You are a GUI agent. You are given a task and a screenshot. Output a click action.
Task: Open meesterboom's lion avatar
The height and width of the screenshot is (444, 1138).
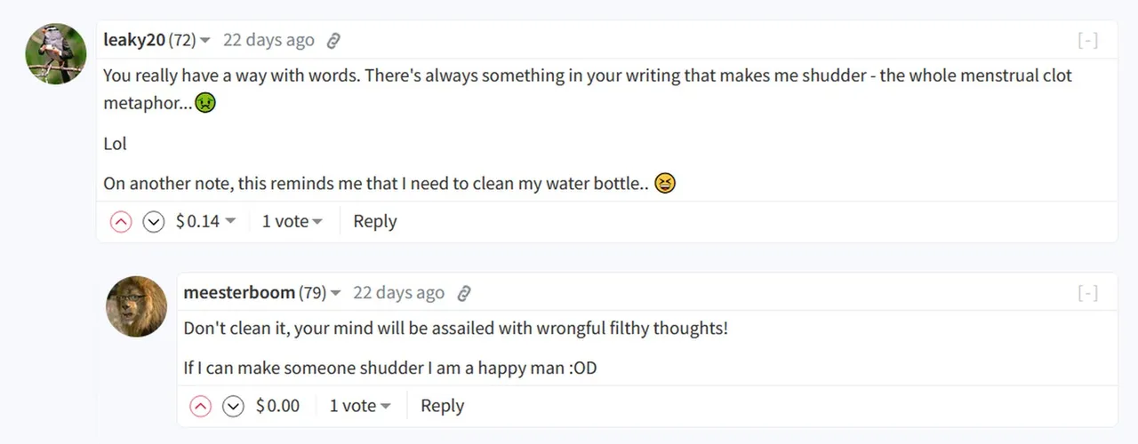point(137,306)
